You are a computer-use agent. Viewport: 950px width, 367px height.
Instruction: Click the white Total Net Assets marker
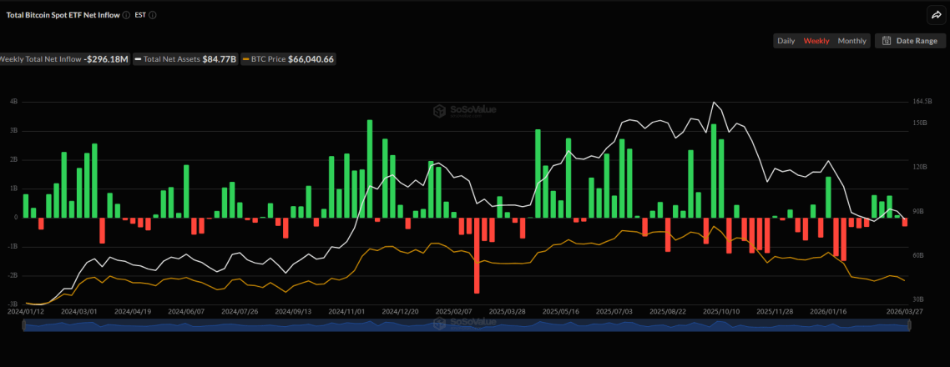[x=138, y=59]
